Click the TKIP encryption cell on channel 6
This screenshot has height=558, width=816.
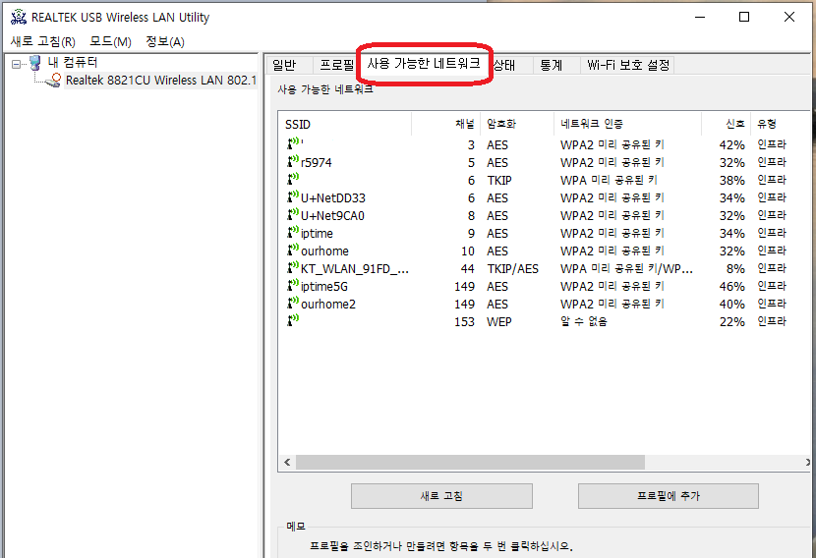pyautogui.click(x=499, y=181)
